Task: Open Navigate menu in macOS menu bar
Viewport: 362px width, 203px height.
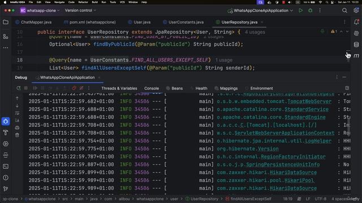Action: [59, 2]
